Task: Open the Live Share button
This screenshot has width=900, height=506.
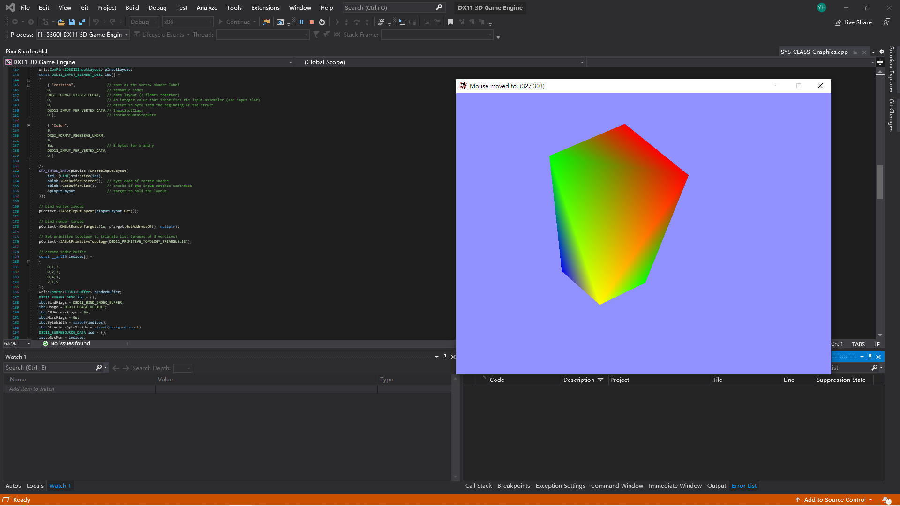Action: (853, 22)
